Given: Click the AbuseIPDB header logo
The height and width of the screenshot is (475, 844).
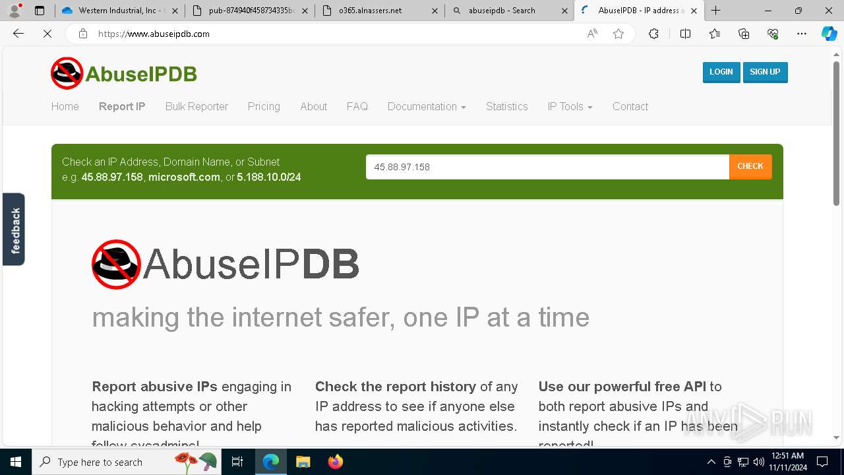Looking at the screenshot, I should coord(124,73).
